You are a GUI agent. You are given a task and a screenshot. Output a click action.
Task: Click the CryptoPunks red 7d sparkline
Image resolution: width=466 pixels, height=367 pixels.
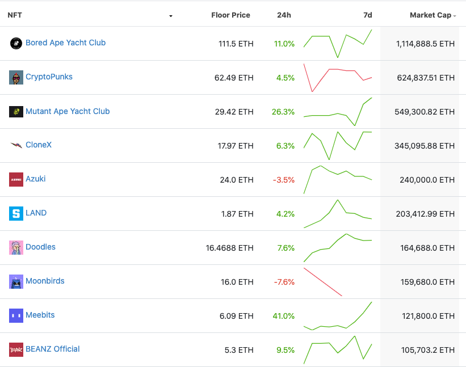click(338, 78)
